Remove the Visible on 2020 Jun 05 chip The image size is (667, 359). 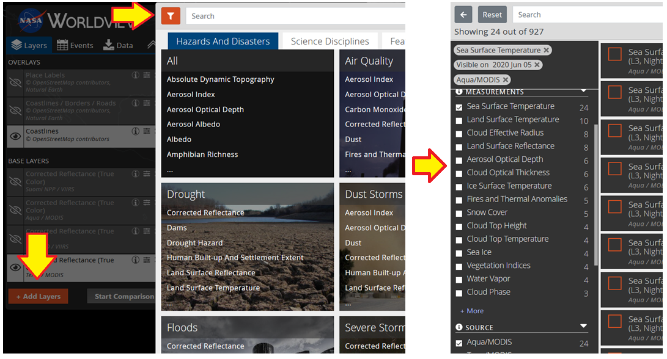(x=537, y=65)
